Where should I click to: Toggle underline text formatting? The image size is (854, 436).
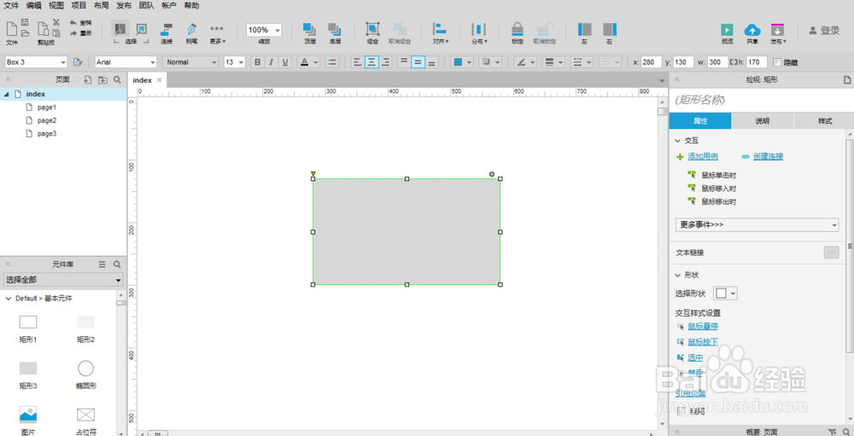coord(284,62)
